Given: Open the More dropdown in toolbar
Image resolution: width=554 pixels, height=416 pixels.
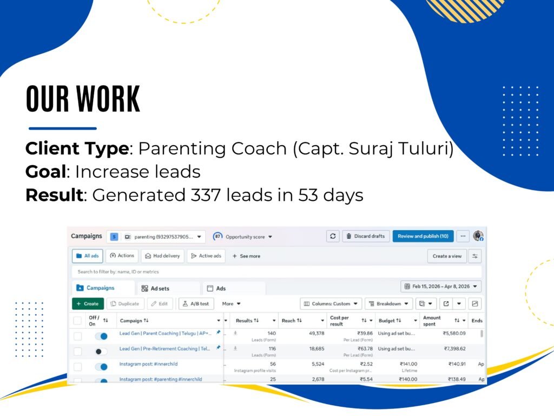Looking at the screenshot, I should pos(231,303).
